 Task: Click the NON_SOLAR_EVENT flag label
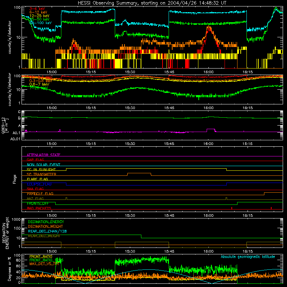pyautogui.click(x=43, y=165)
